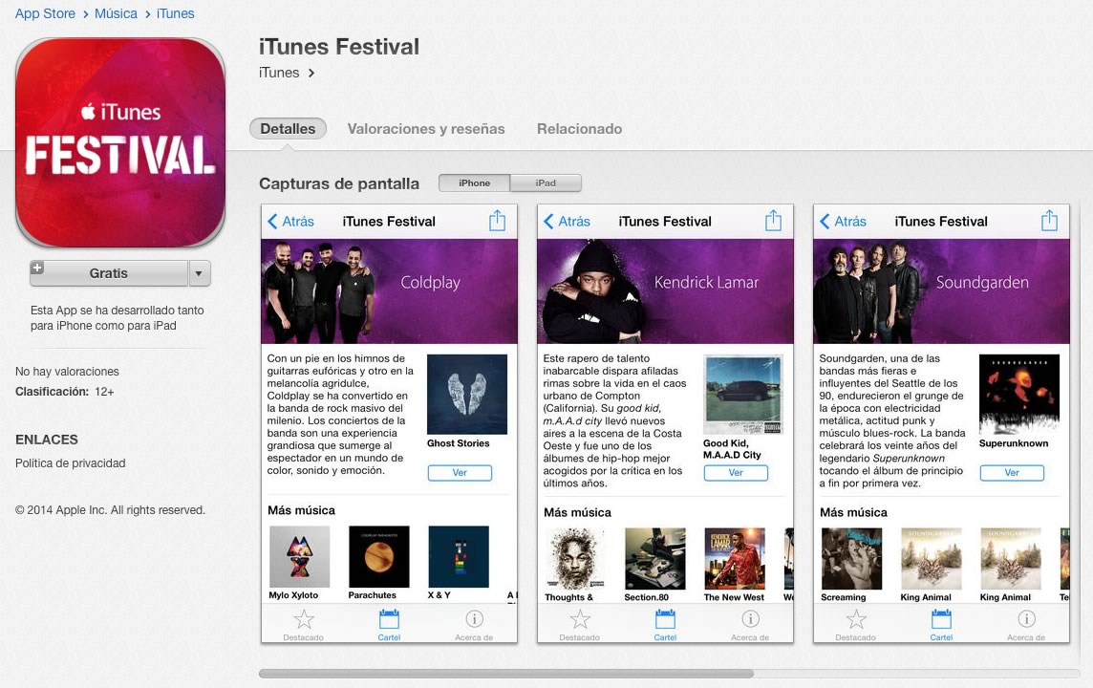Tap Cartel calendar icon in Kendrick Lamar screenshot
Viewport: 1093px width, 688px height.
[665, 619]
